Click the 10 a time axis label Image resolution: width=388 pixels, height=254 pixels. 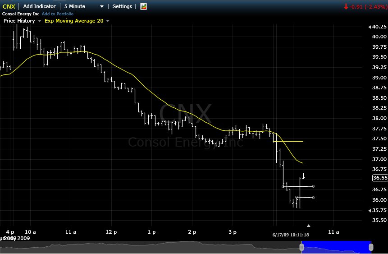click(x=31, y=232)
